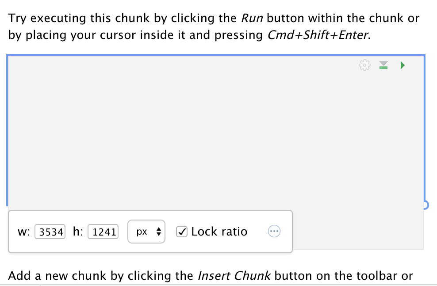The width and height of the screenshot is (437, 286).
Task: Open chunk options with the gear icon
Action: click(364, 65)
